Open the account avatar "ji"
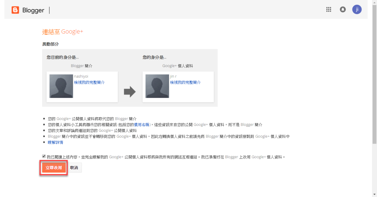377x197 pixels. tap(357, 9)
